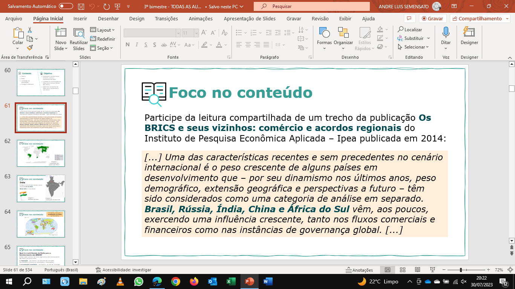Open Reutilizar Slides
Image resolution: width=515 pixels, height=289 pixels.
(79, 39)
